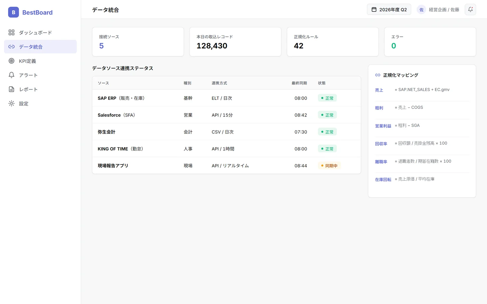Viewport: 487px width, 304px height.
Task: Click the data integration link icon in sidebar
Action: 11,47
